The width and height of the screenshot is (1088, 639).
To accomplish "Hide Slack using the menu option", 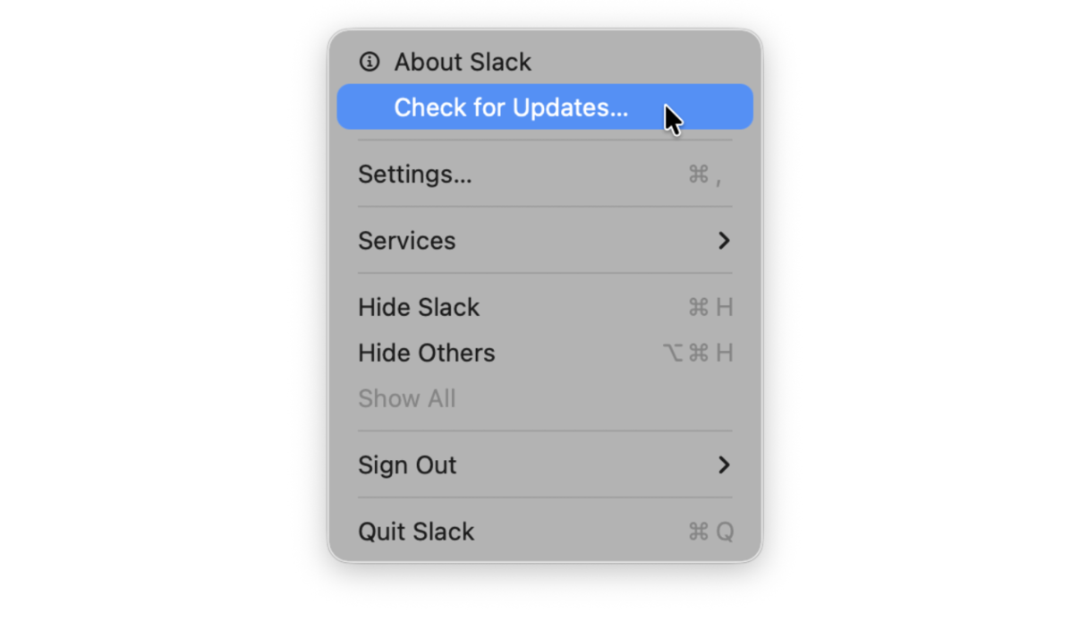I will pyautogui.click(x=419, y=307).
